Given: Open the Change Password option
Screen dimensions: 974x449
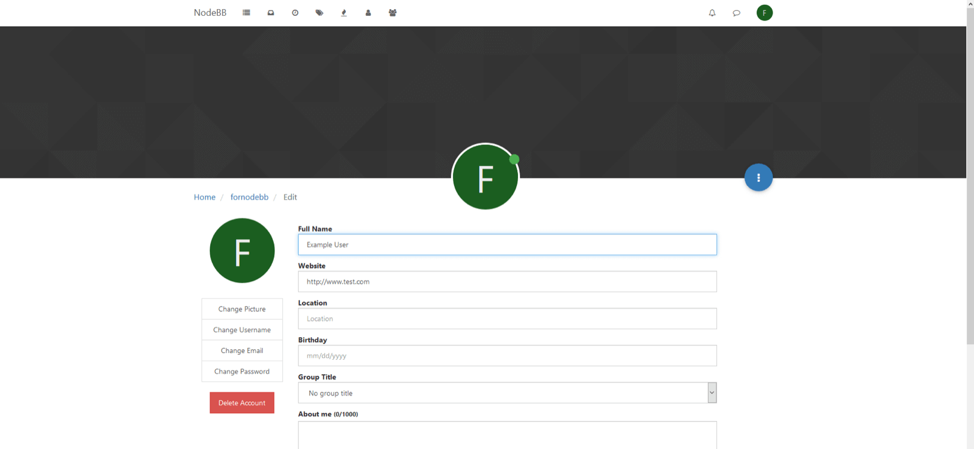Looking at the screenshot, I should [x=242, y=371].
